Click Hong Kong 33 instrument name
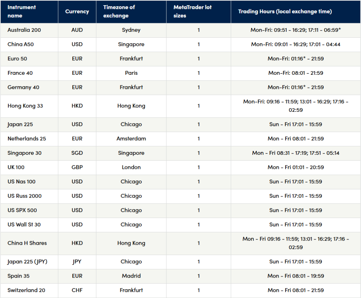The width and height of the screenshot is (361, 298). coord(25,106)
